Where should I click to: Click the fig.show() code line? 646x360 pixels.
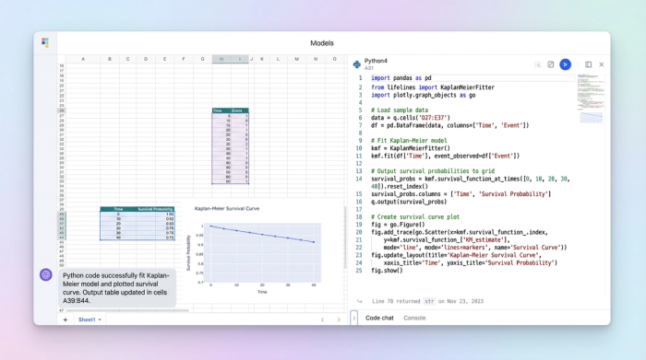point(387,271)
